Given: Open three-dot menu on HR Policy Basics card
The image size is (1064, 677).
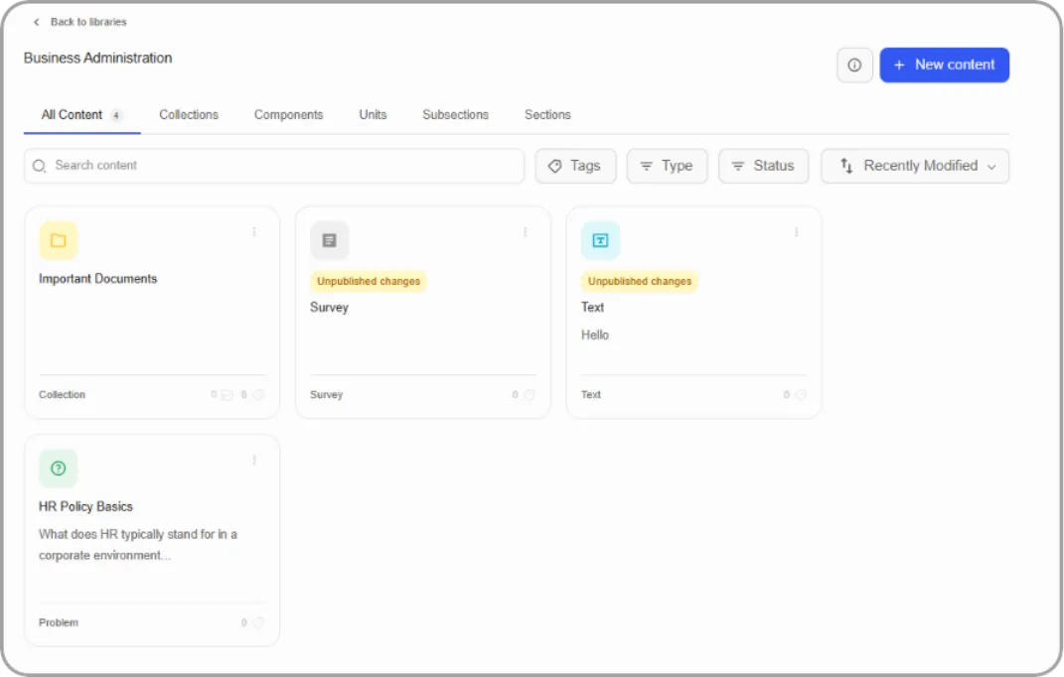Looking at the screenshot, I should point(254,460).
